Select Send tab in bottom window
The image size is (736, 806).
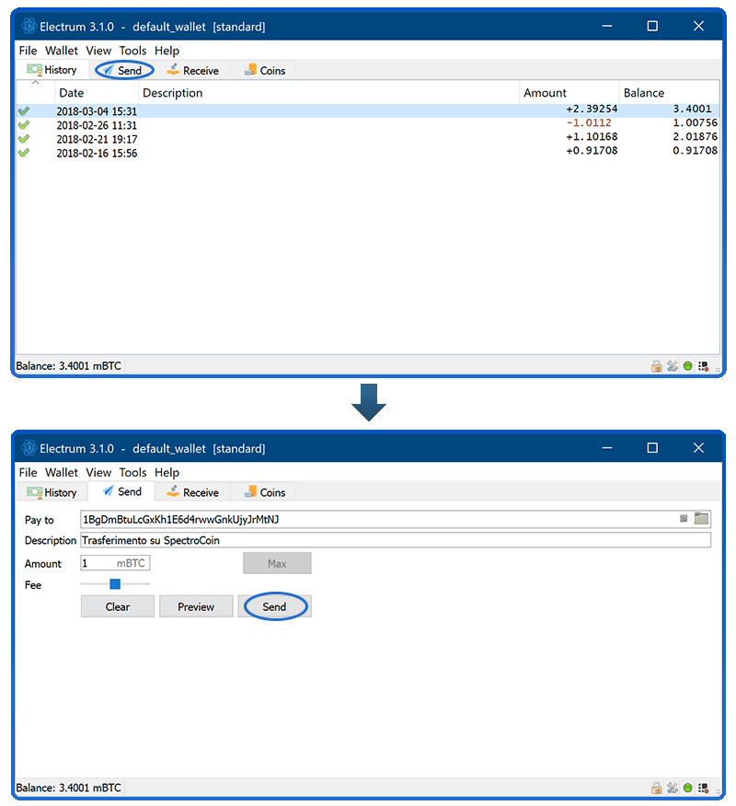click(x=122, y=491)
